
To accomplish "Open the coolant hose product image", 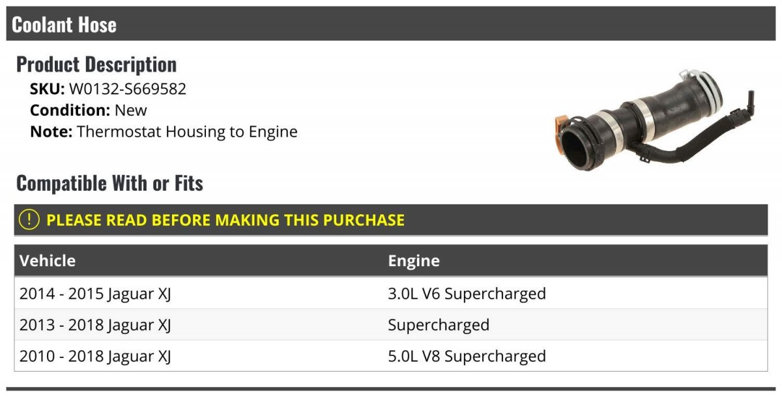I will coord(654,122).
